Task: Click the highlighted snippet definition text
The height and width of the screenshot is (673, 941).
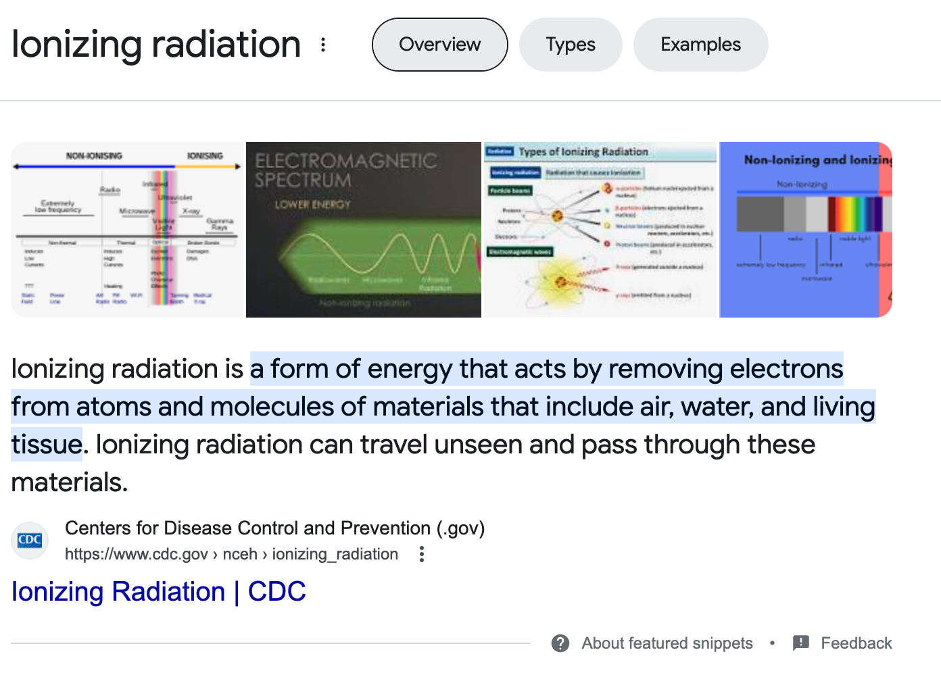Action: pyautogui.click(x=443, y=406)
